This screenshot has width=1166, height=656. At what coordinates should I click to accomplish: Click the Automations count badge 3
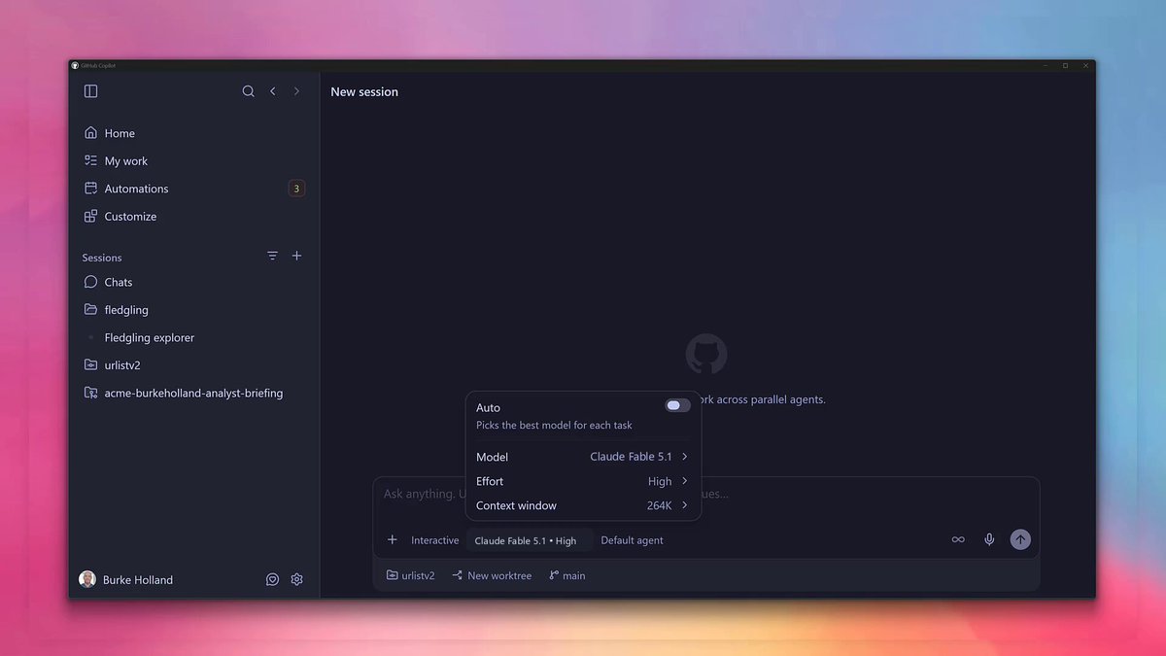click(296, 189)
